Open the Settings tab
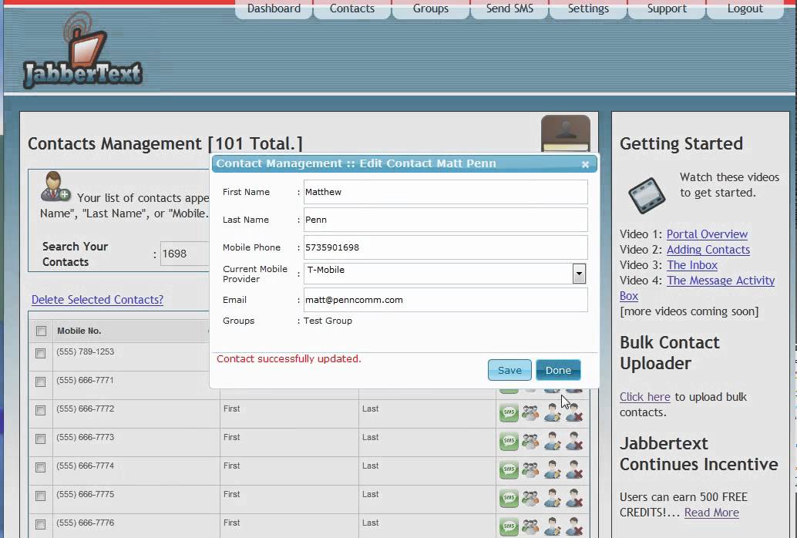The width and height of the screenshot is (797, 538). tap(588, 8)
